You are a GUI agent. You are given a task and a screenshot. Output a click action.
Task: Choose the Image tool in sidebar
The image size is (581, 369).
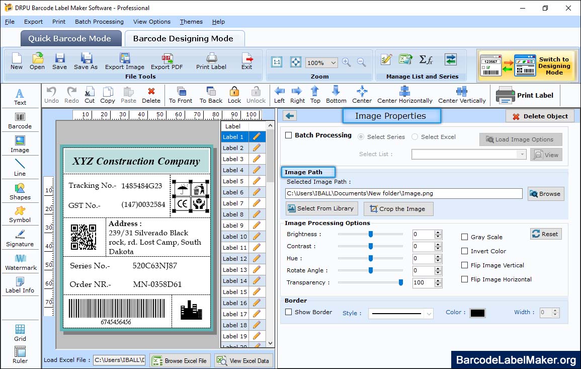coord(20,144)
